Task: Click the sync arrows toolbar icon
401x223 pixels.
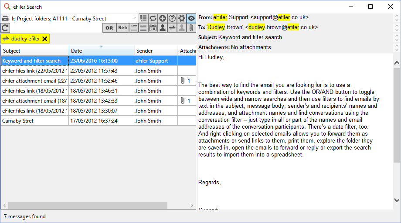Action: [x=153, y=18]
